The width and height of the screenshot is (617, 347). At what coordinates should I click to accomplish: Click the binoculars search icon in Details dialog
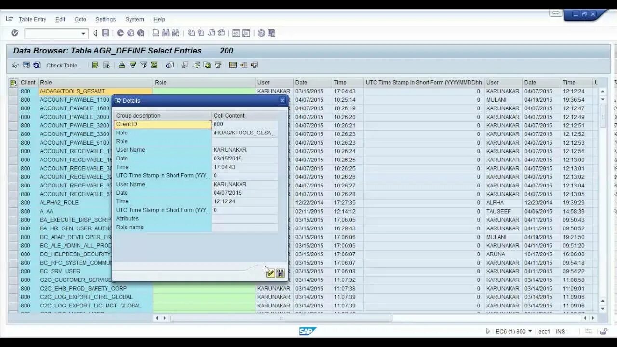[280, 273]
